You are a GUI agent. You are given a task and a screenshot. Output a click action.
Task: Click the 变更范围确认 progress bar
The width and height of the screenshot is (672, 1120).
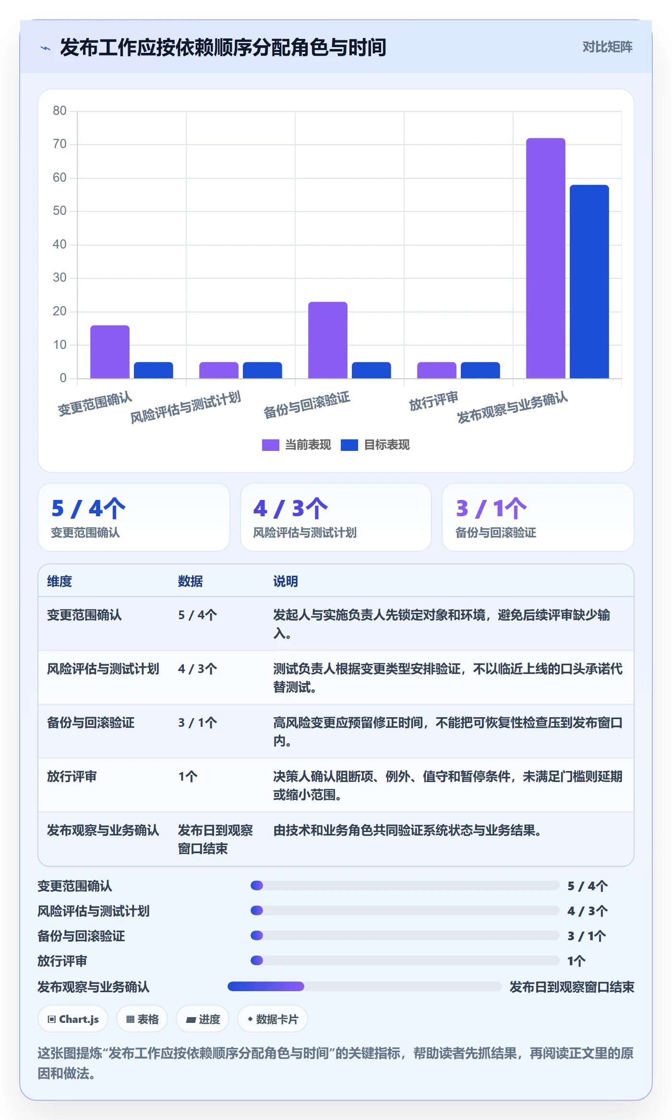point(405,885)
